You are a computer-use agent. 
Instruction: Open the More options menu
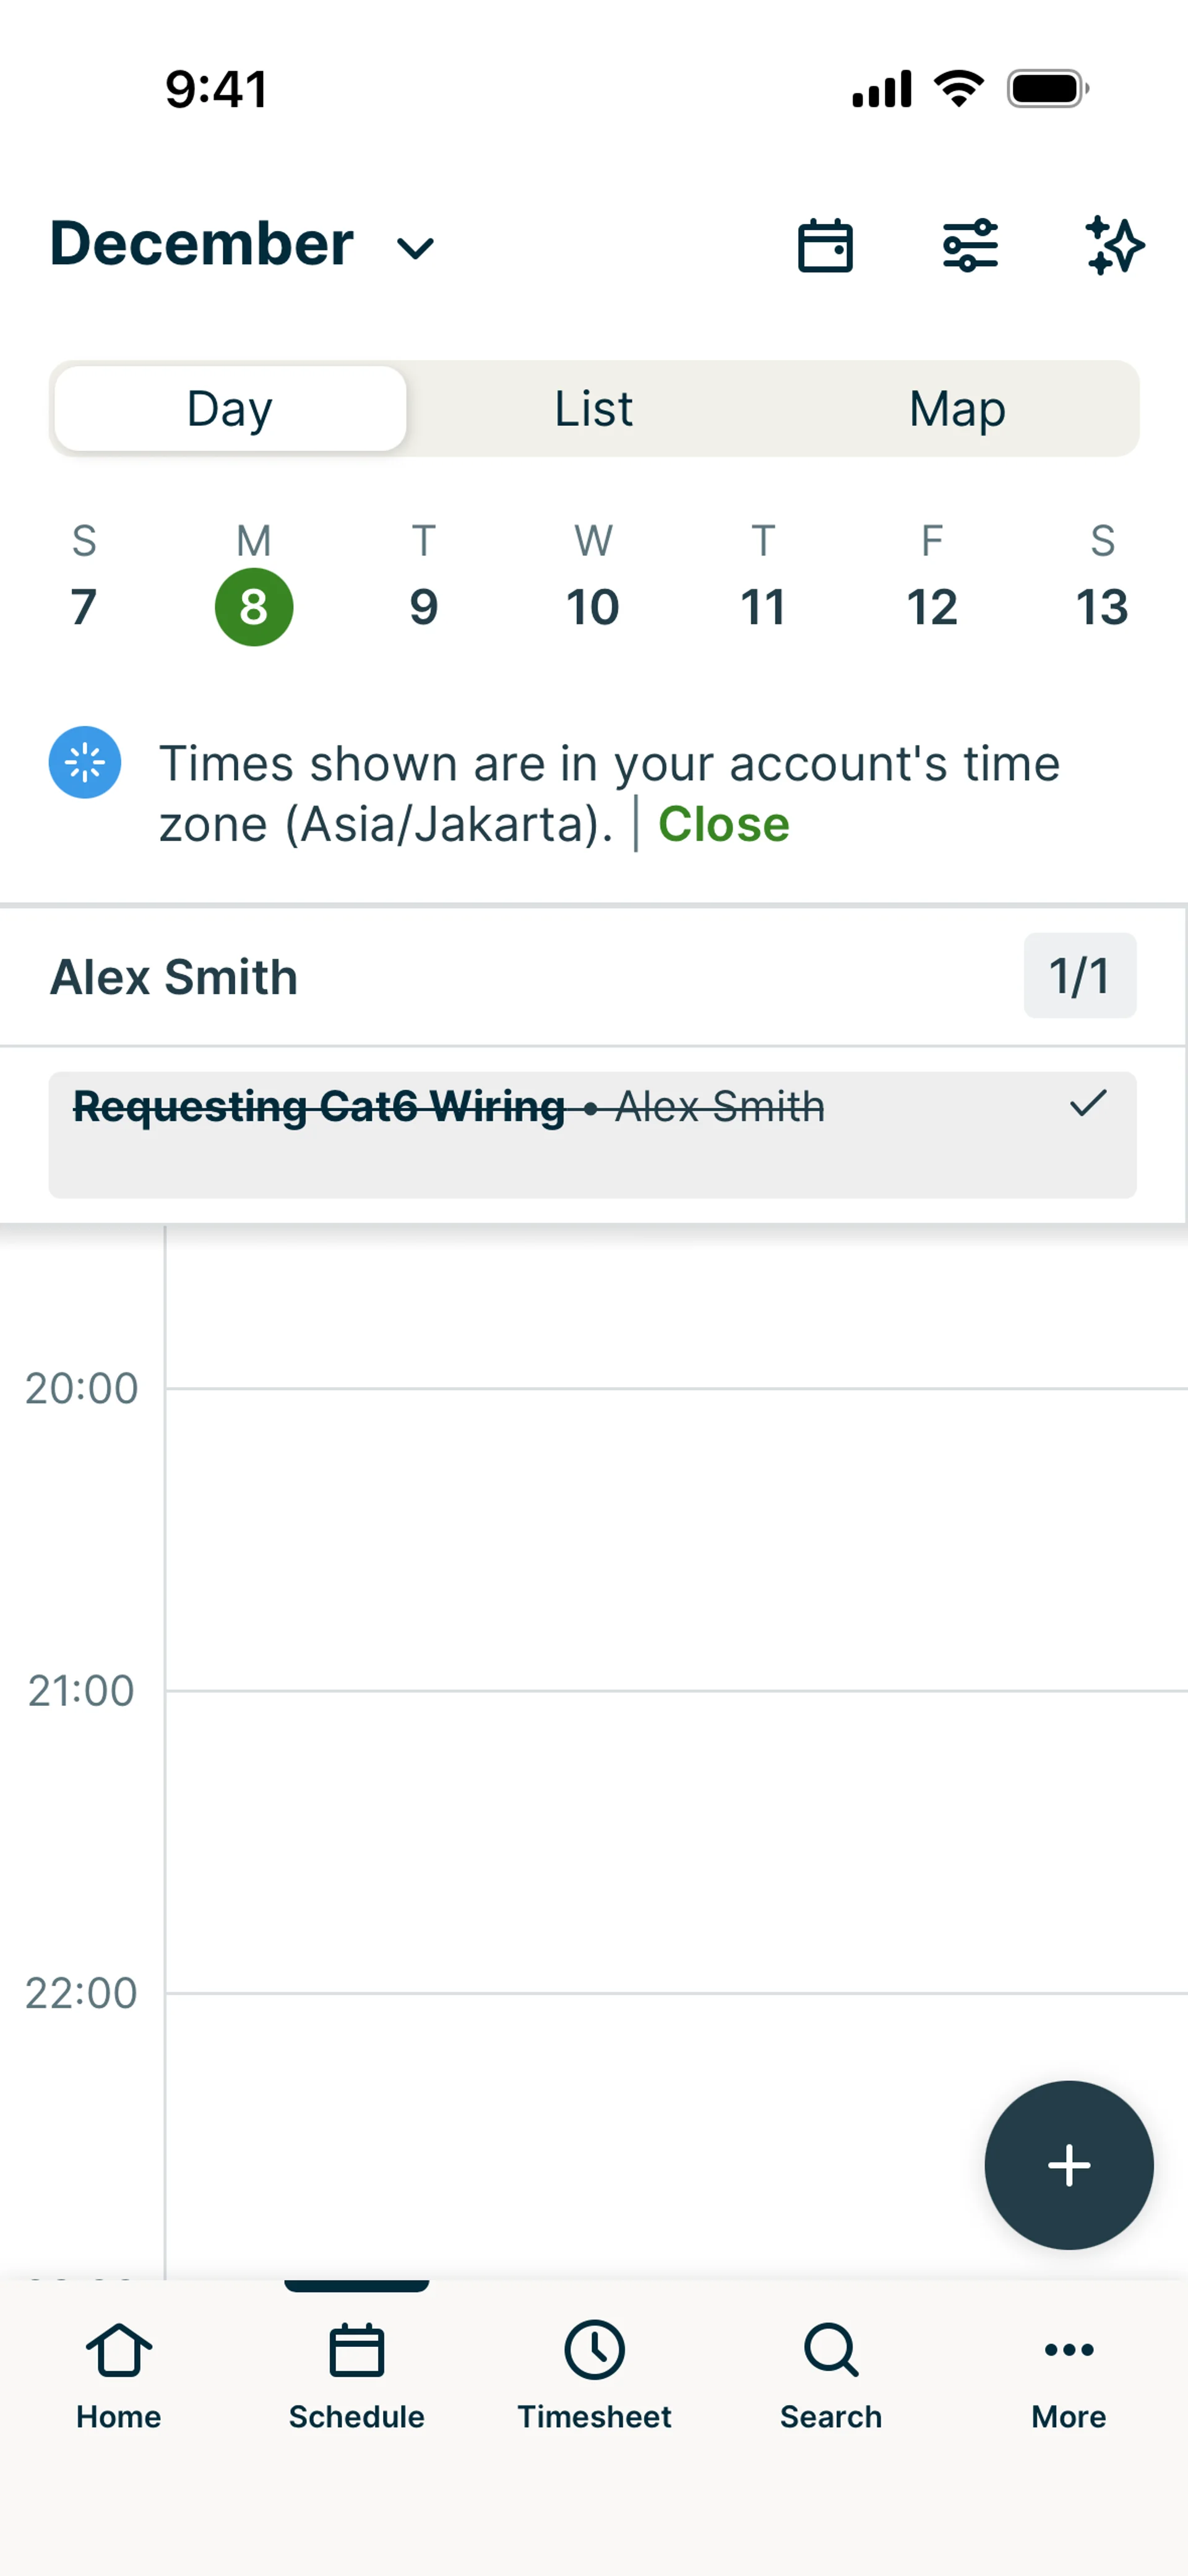point(1068,2376)
